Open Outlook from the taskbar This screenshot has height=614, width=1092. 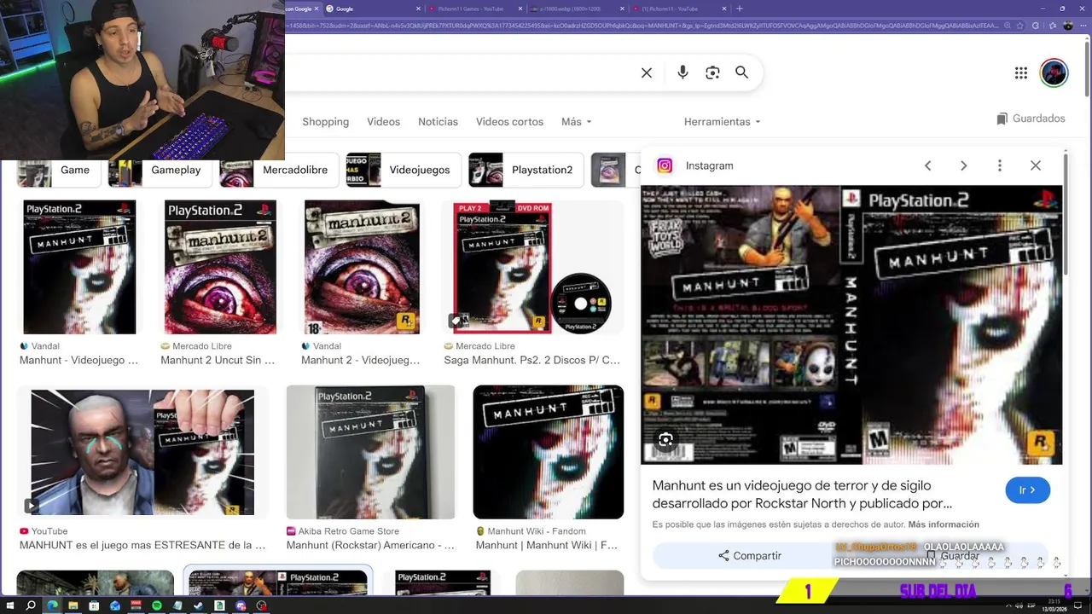[115, 605]
